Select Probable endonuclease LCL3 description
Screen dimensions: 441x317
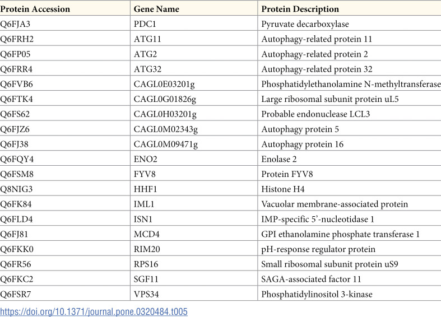point(315,114)
